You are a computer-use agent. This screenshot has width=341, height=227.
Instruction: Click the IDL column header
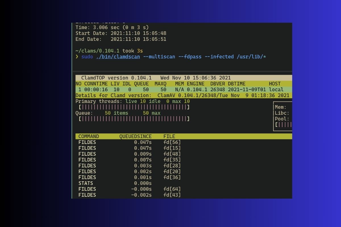point(127,84)
